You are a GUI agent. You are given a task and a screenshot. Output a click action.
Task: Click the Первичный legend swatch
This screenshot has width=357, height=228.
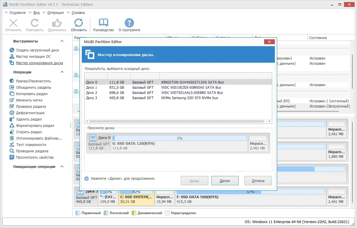(x=78, y=213)
